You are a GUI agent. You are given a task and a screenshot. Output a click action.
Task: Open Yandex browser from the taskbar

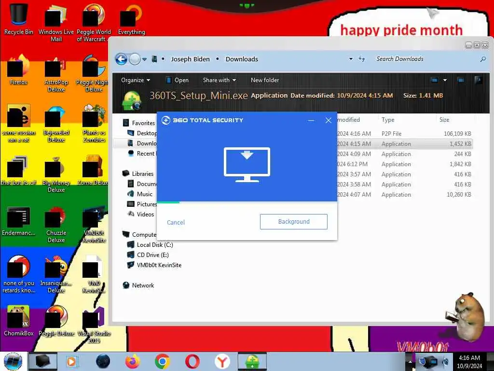pos(222,361)
